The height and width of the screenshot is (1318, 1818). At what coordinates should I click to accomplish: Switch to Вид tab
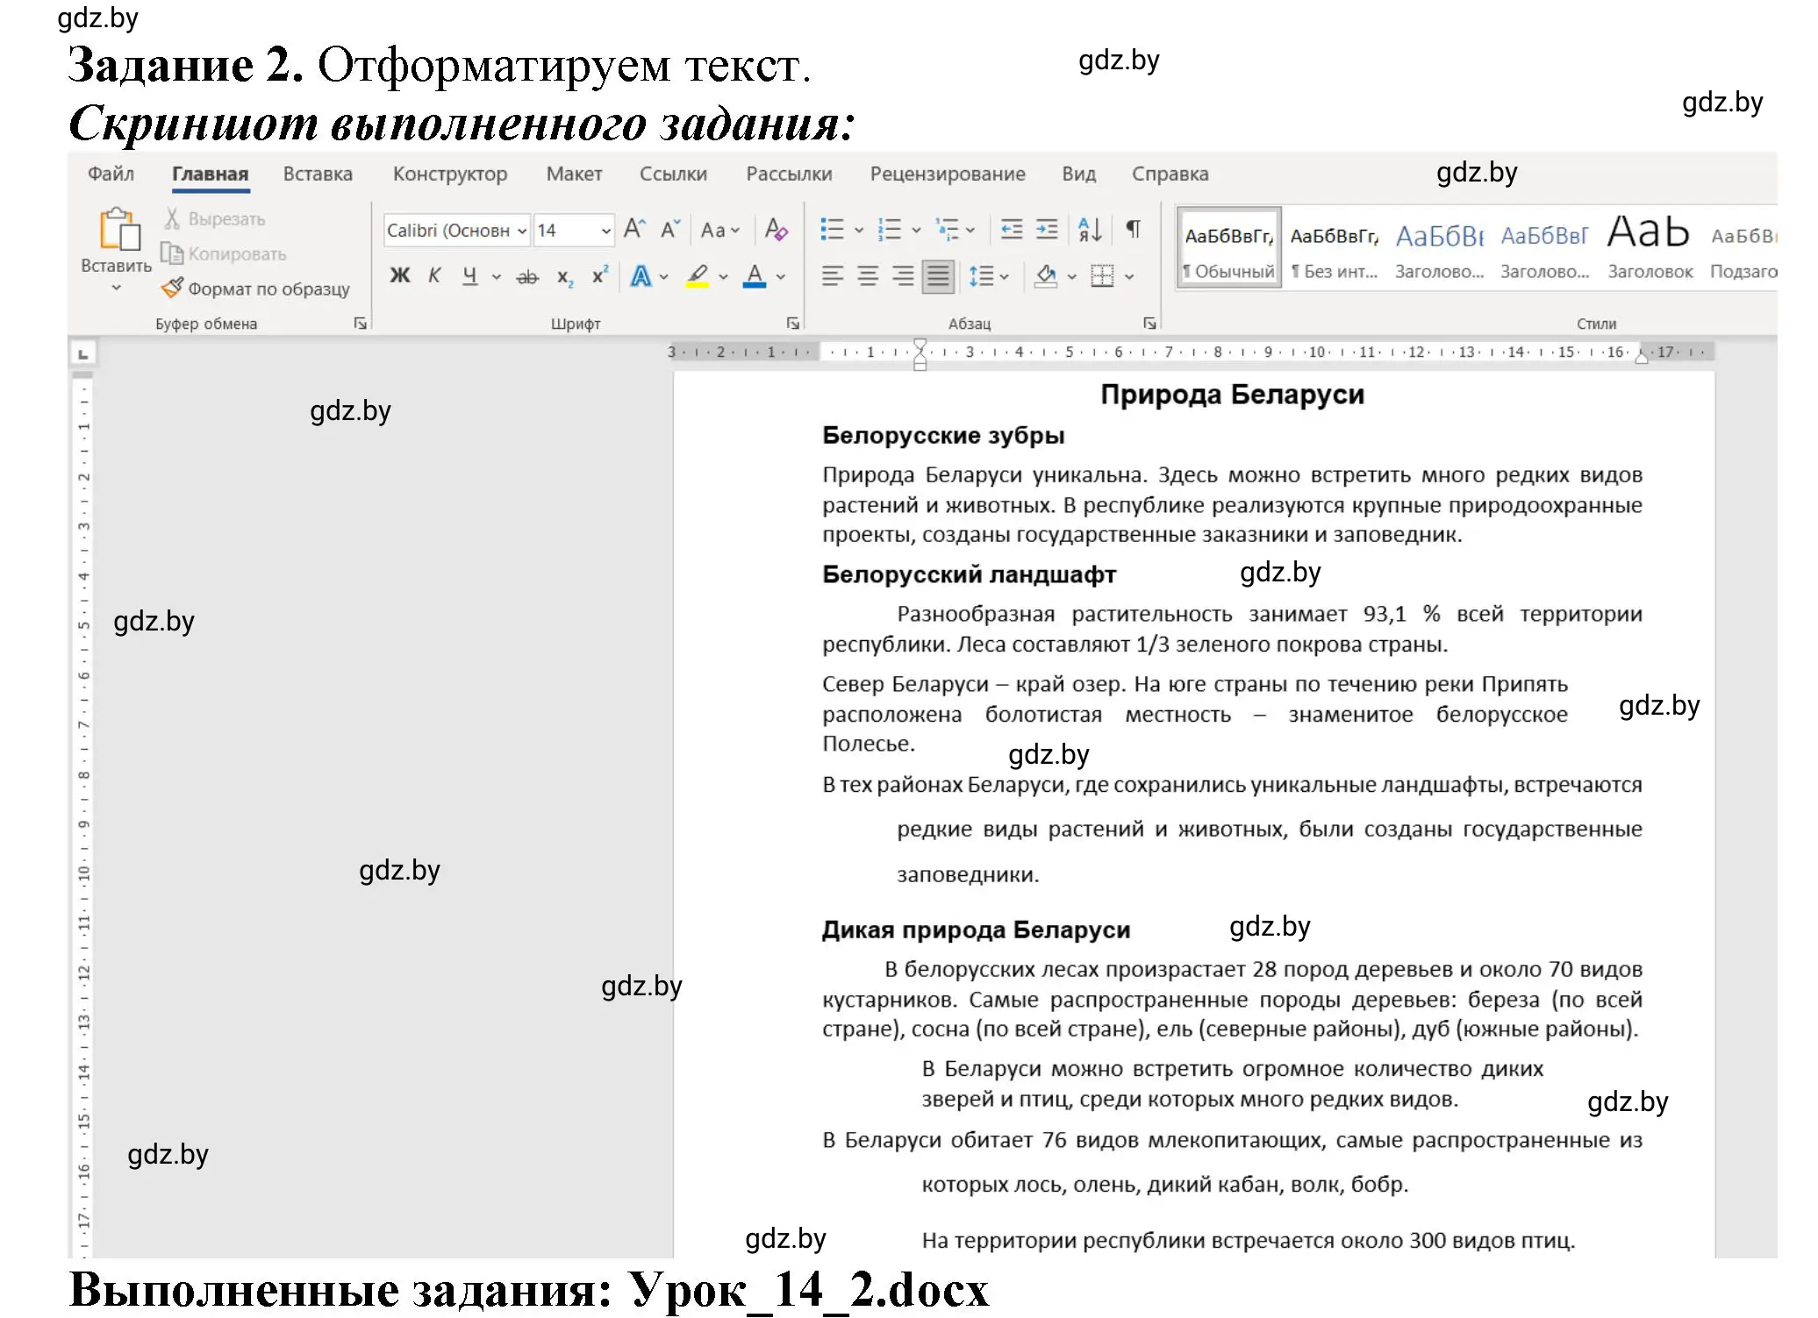(x=1078, y=174)
